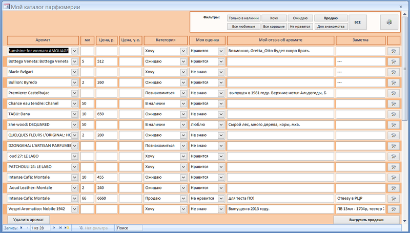Click tools icon in PATCHOULI 24 row
The width and height of the screenshot is (410, 233).
(x=393, y=167)
